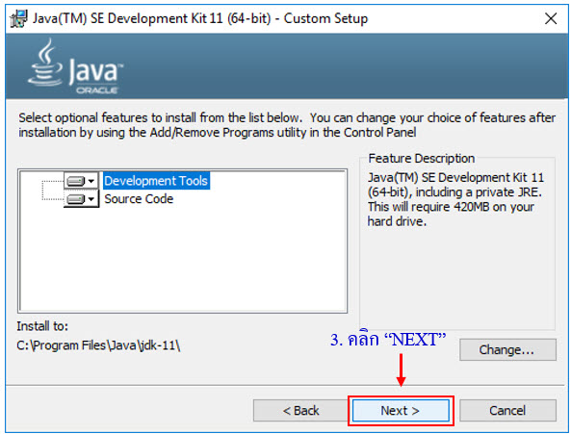
Task: Click the Feature Description text about 420MB
Action: [455, 199]
